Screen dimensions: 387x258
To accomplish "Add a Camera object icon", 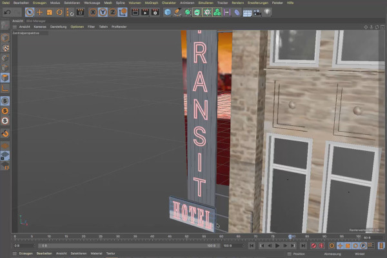I will click(257, 12).
